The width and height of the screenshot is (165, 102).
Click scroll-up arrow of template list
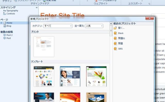coord(111,24)
